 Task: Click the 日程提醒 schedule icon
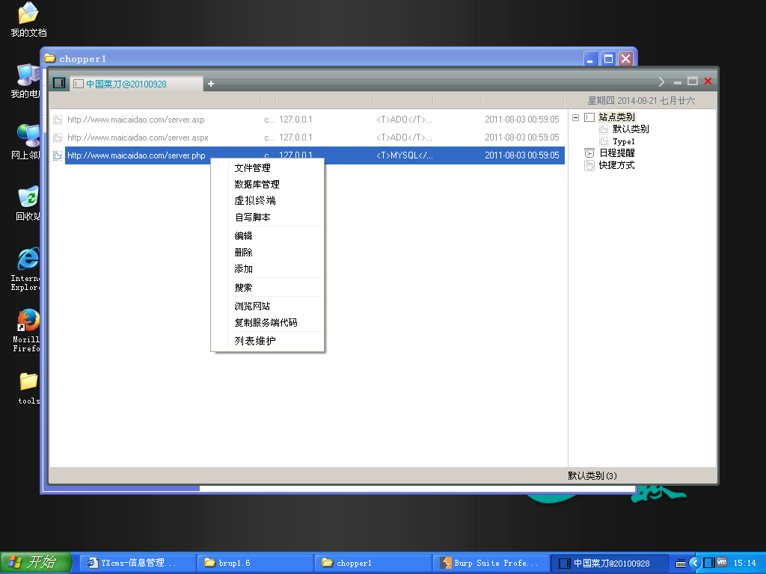click(x=589, y=153)
